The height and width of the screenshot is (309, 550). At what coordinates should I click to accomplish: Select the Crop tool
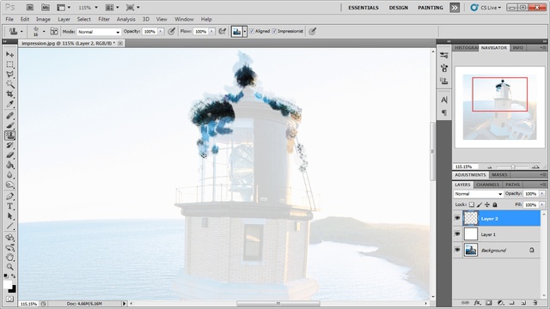(9, 94)
